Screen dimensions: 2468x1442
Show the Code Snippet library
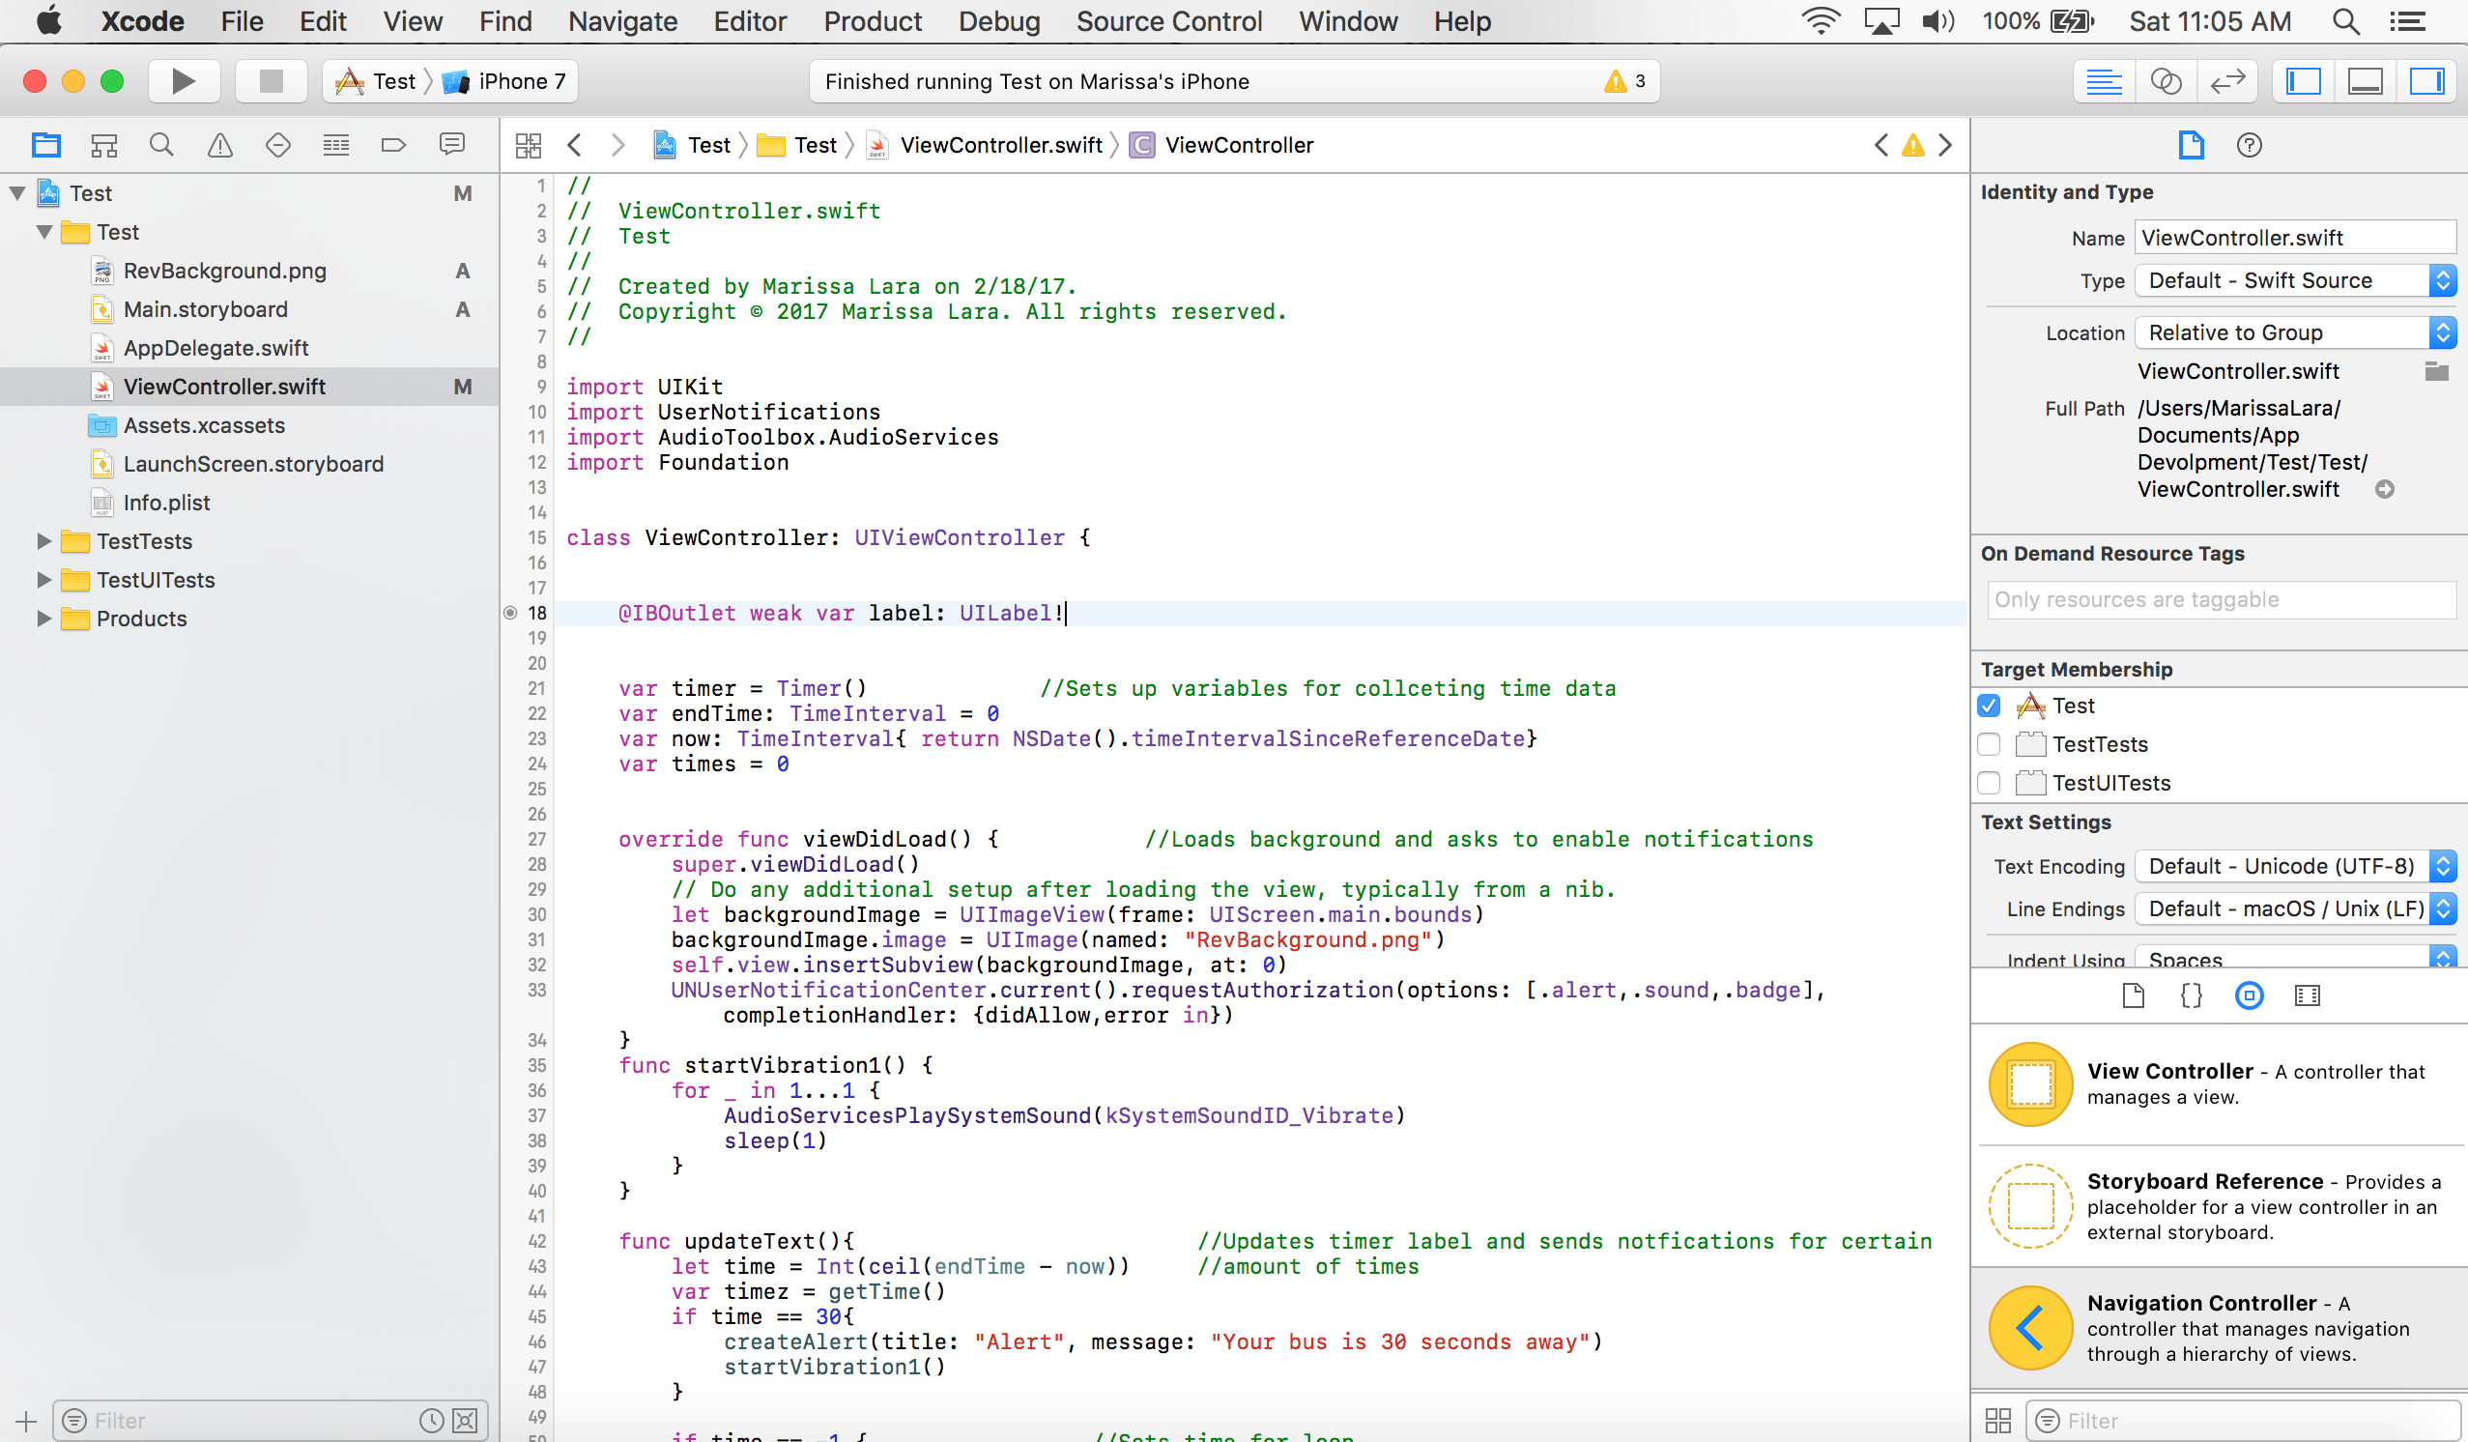2191,996
